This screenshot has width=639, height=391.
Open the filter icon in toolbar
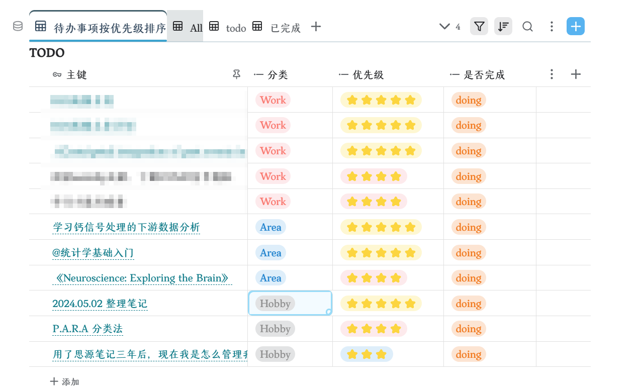pyautogui.click(x=479, y=27)
